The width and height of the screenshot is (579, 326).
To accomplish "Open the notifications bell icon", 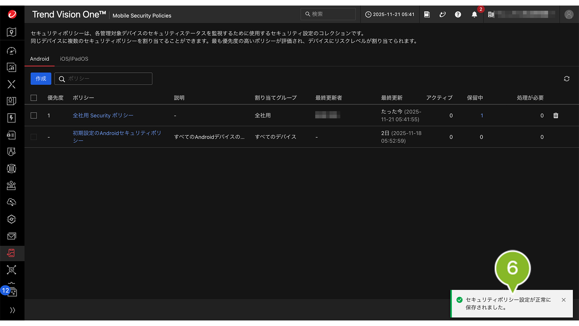I will point(474,14).
